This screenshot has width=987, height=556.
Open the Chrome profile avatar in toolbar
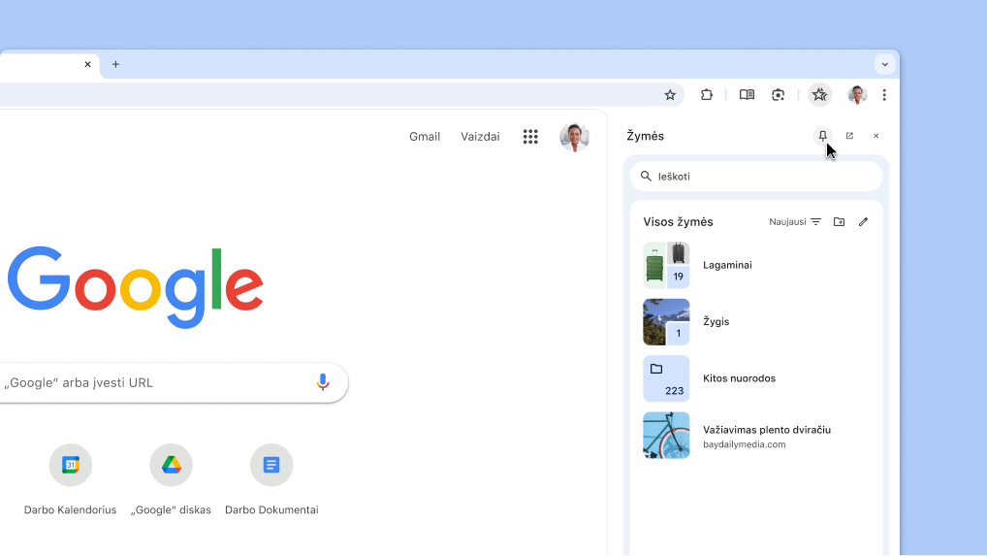coord(857,95)
